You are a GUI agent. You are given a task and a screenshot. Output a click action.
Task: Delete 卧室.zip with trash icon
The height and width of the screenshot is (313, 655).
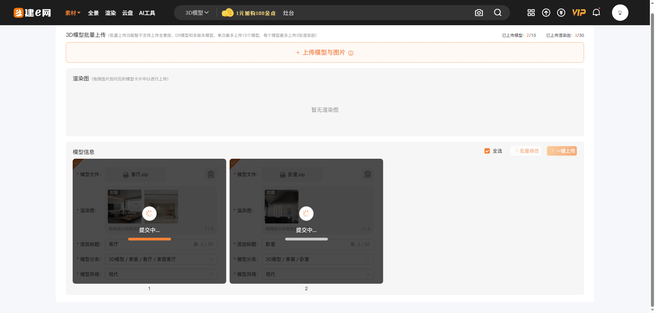click(x=367, y=174)
